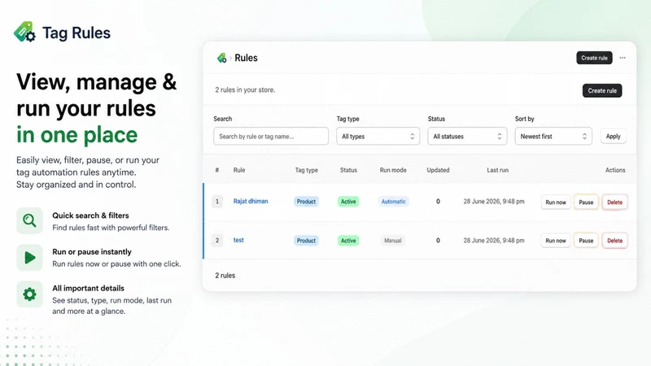Viewport: 651px width, 366px height.
Task: Open the All statuses dropdown
Action: [467, 136]
